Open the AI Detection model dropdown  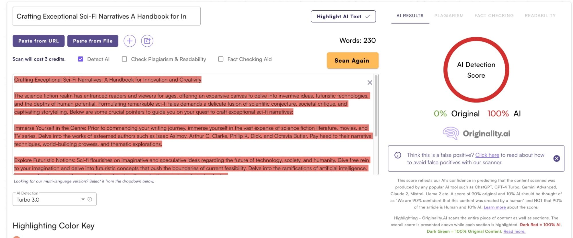(83, 199)
